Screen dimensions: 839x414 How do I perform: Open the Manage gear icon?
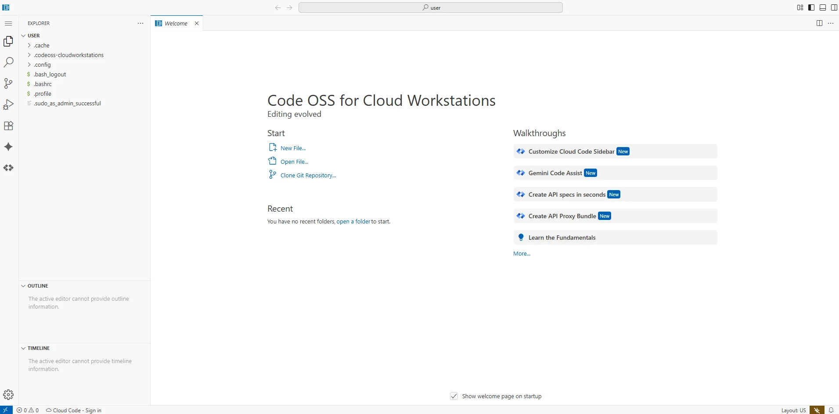click(8, 395)
